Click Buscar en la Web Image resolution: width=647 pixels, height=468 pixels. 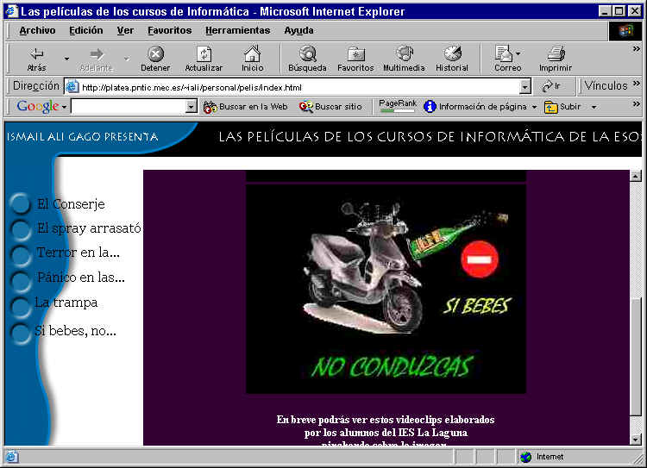tap(246, 107)
